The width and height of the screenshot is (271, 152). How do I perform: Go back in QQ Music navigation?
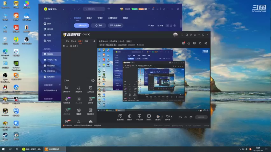pyautogui.click(x=74, y=9)
